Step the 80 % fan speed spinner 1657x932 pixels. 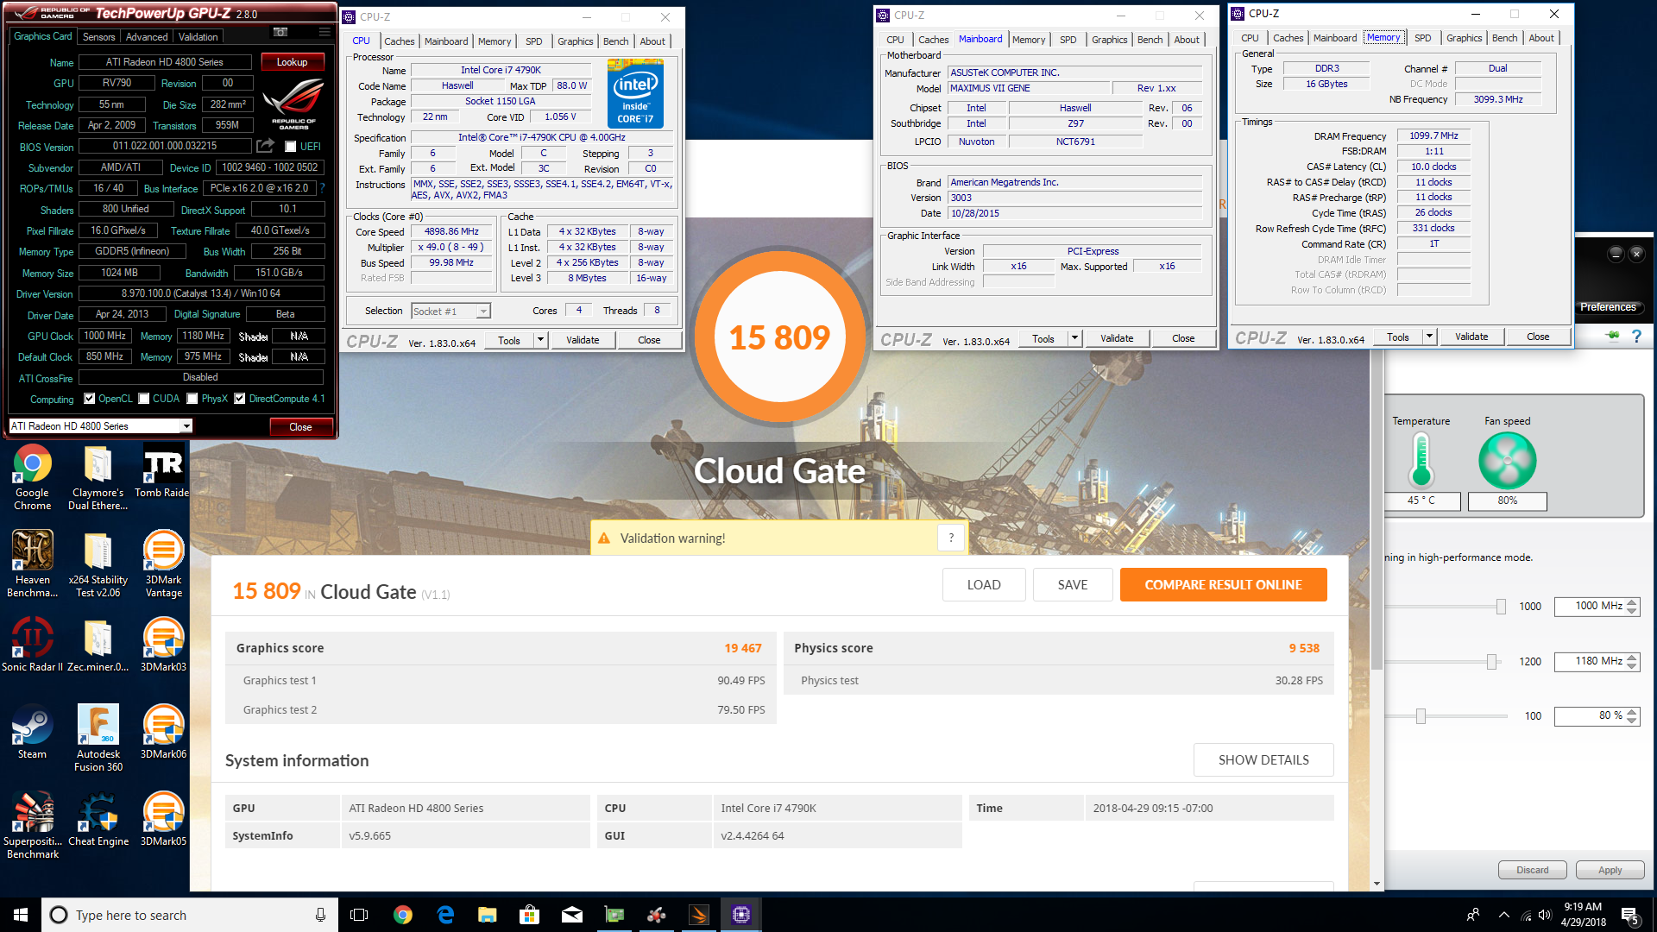point(1631,716)
